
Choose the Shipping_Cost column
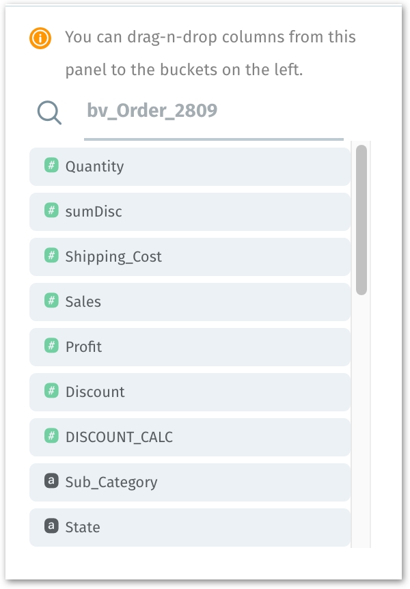pyautogui.click(x=190, y=257)
